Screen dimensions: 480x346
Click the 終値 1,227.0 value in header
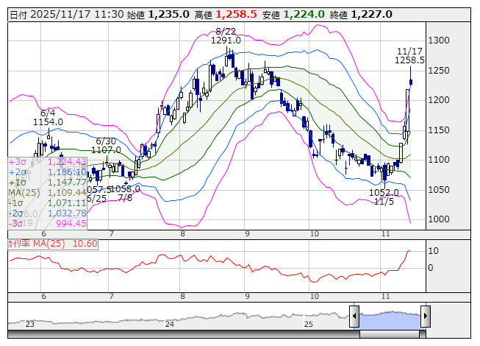coord(371,14)
